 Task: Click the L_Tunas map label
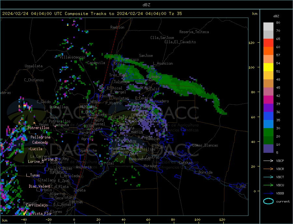point(33,175)
